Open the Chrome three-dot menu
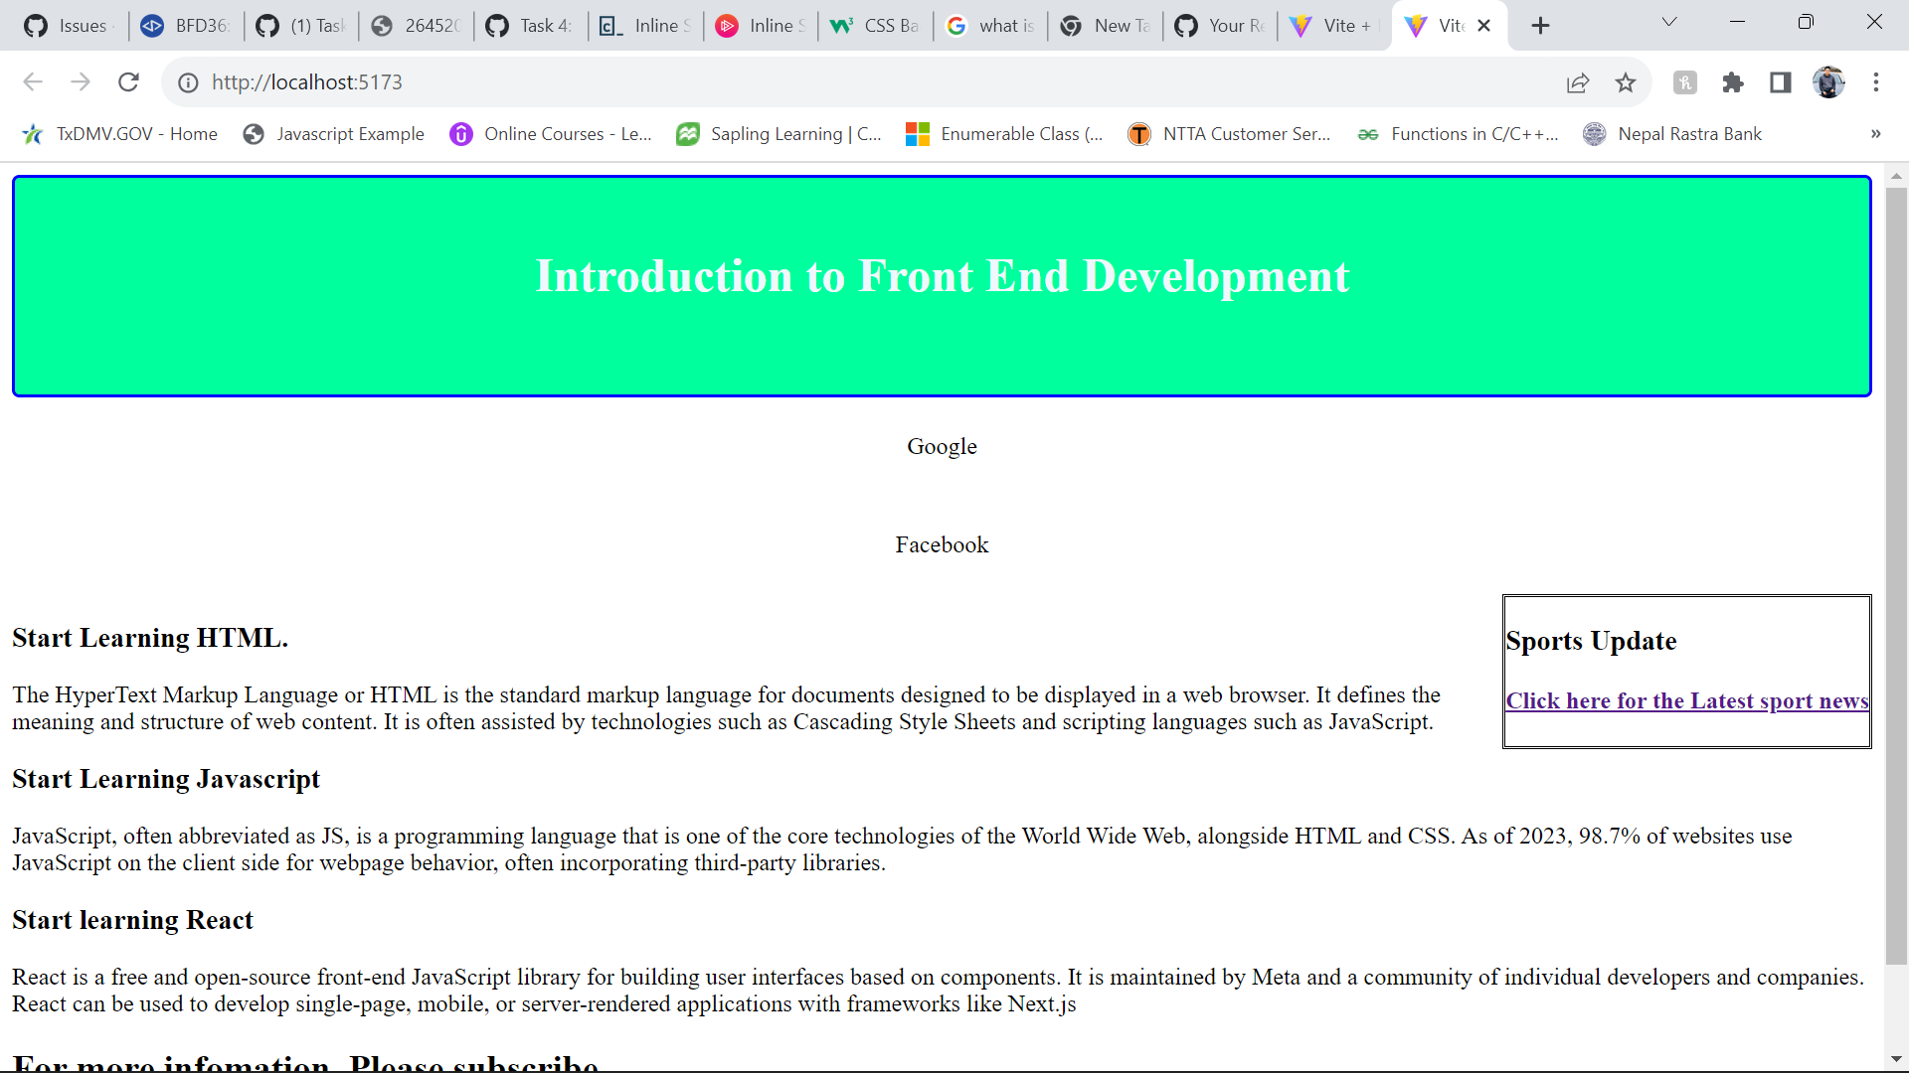The width and height of the screenshot is (1909, 1073). [1878, 82]
